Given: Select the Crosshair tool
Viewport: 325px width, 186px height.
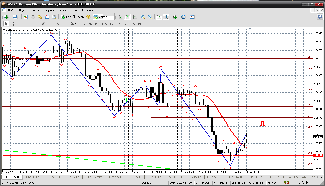Looking at the screenshot, I should 13,24.
